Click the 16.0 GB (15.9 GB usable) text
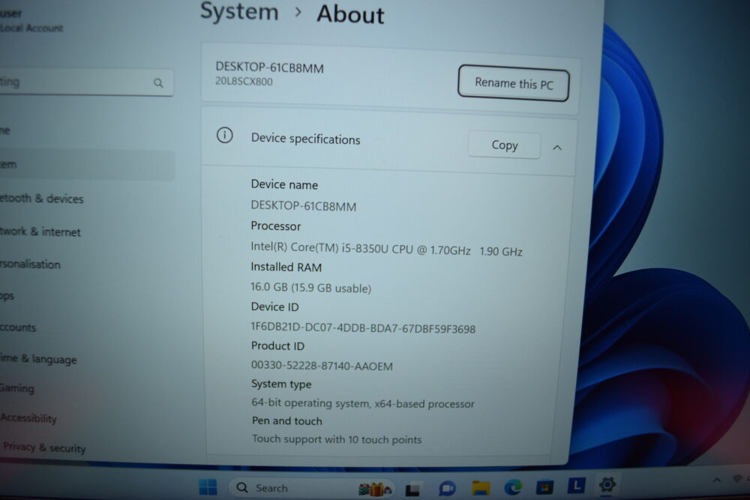Viewport: 750px width, 500px height. 311,288
